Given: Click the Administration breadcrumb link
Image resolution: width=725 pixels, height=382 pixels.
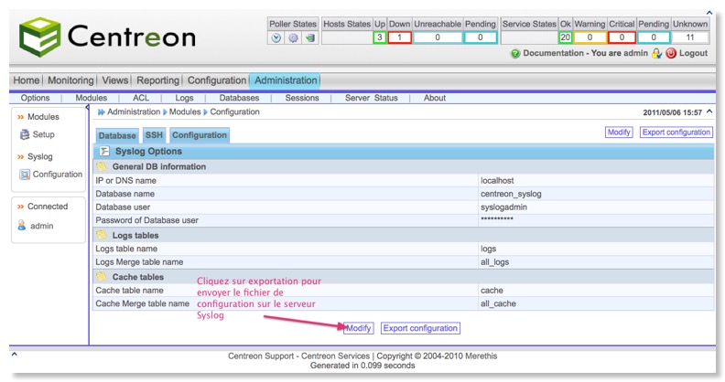Looking at the screenshot, I should (133, 111).
